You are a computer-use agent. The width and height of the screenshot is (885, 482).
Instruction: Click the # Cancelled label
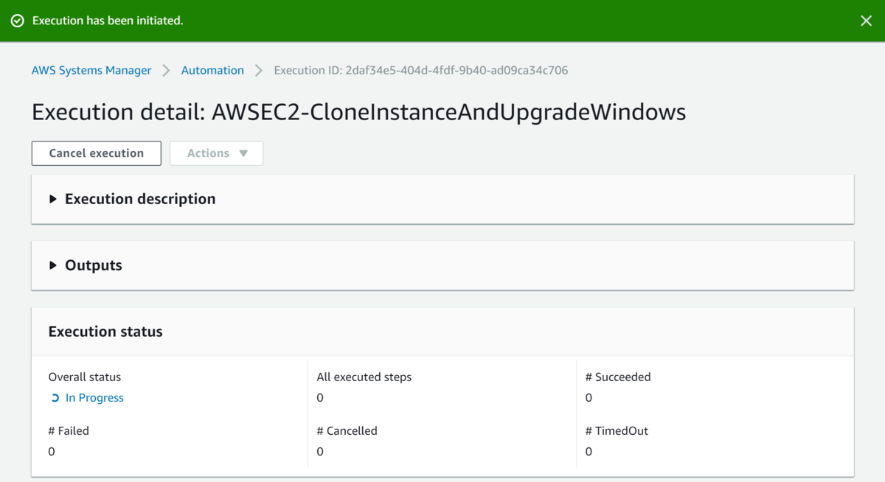tap(347, 430)
